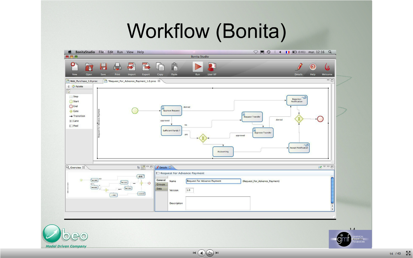
Task: Jump to the last slide
Action: [x=217, y=253]
